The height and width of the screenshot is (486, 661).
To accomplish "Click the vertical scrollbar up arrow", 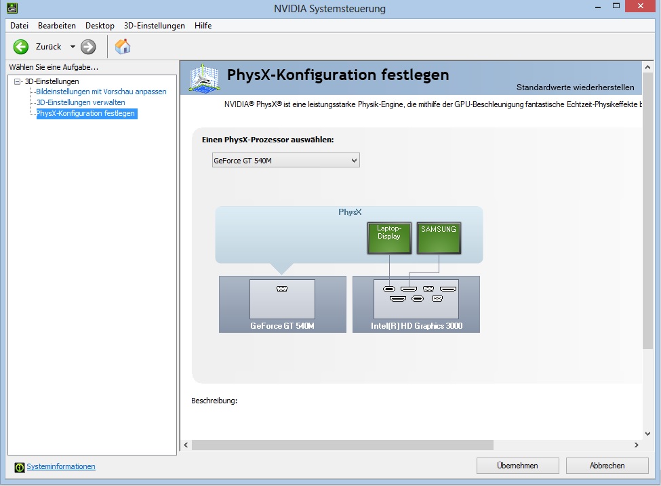I will tap(648, 67).
